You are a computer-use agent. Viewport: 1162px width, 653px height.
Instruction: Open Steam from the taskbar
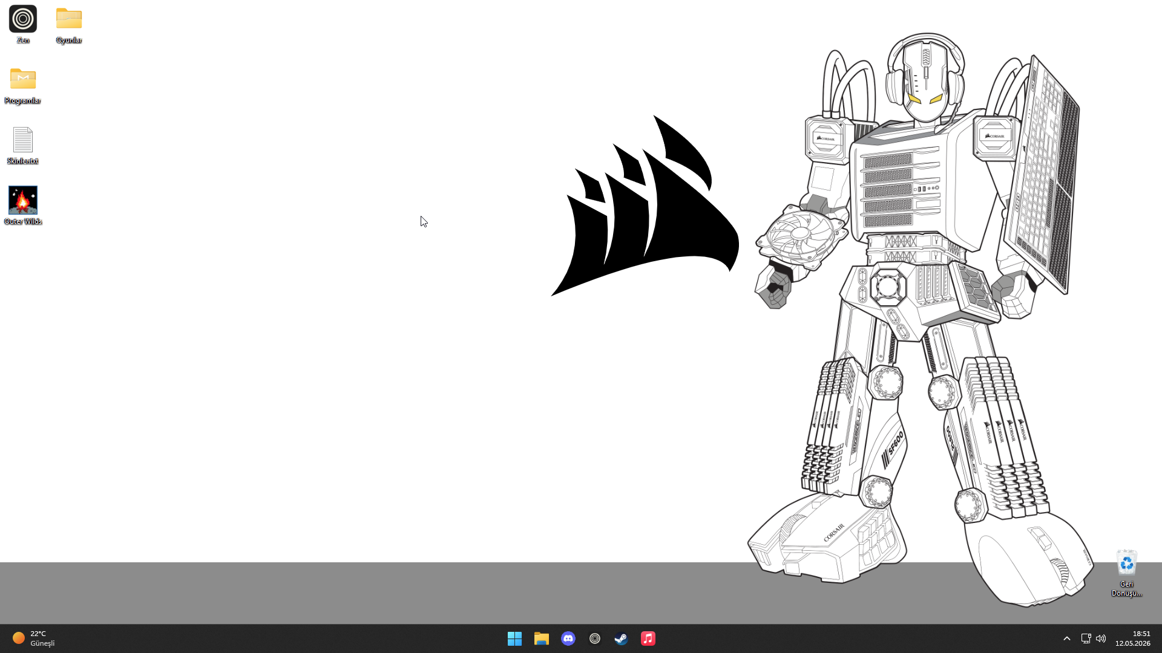click(x=622, y=638)
